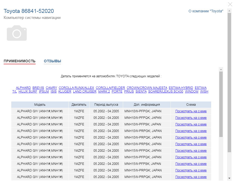Close the part details dialog
The image size is (235, 183).
[230, 4]
